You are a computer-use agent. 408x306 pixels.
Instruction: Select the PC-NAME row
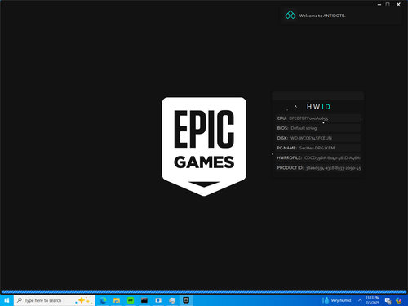[x=318, y=148]
